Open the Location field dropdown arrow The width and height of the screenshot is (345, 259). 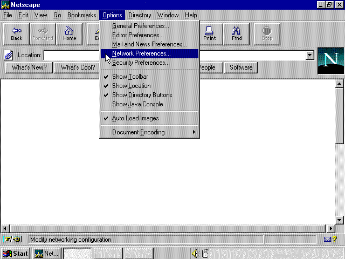pos(309,55)
